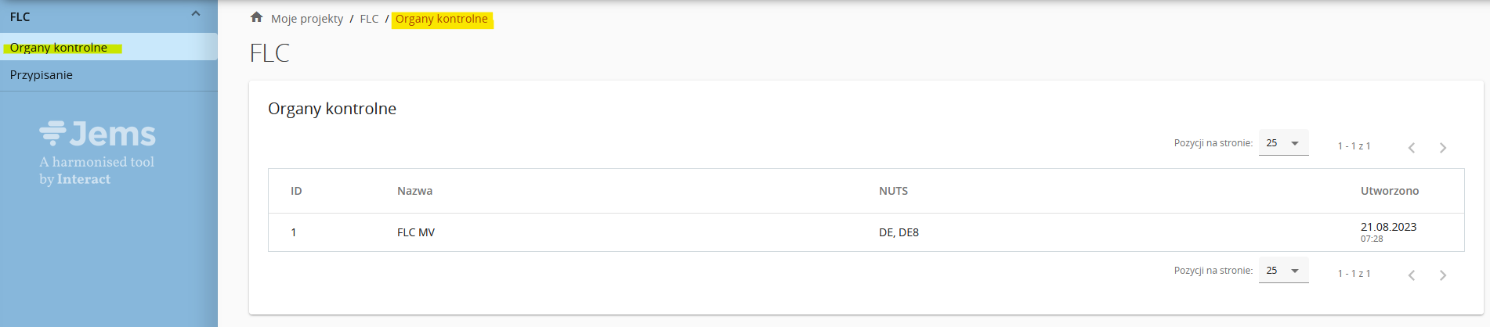
Task: Open the FLC MV table row
Action: 416,232
